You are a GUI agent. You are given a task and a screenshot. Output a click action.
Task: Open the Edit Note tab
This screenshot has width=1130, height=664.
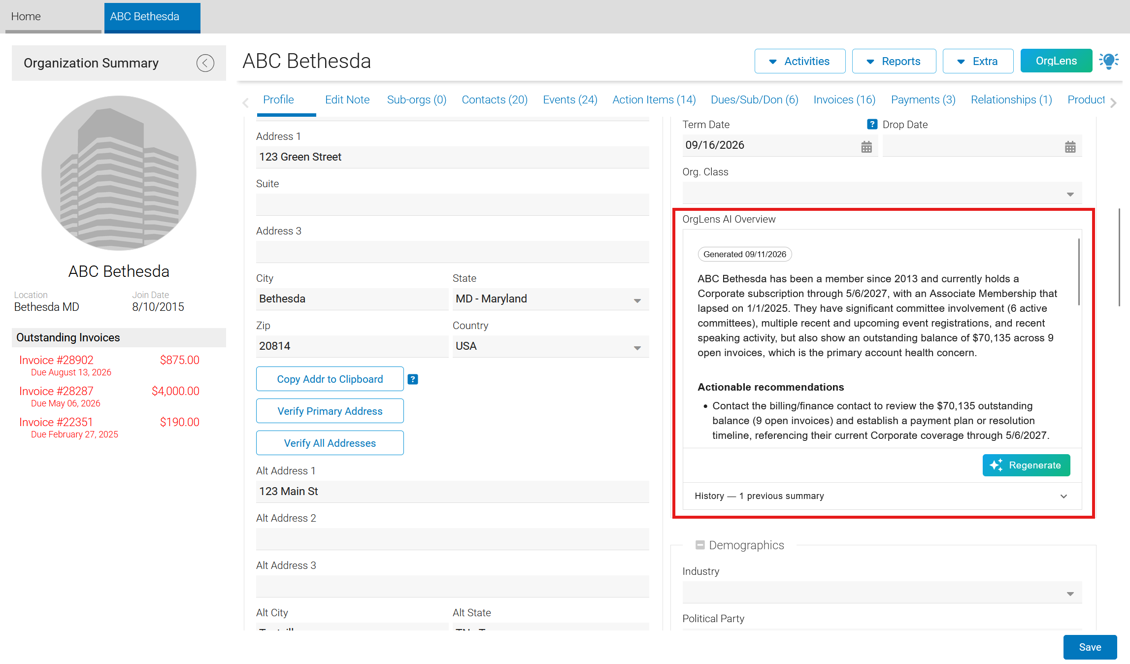click(x=347, y=100)
